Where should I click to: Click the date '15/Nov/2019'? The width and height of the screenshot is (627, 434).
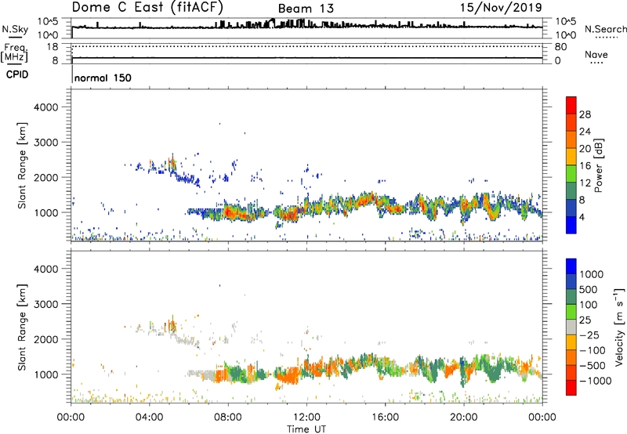pyautogui.click(x=501, y=7)
